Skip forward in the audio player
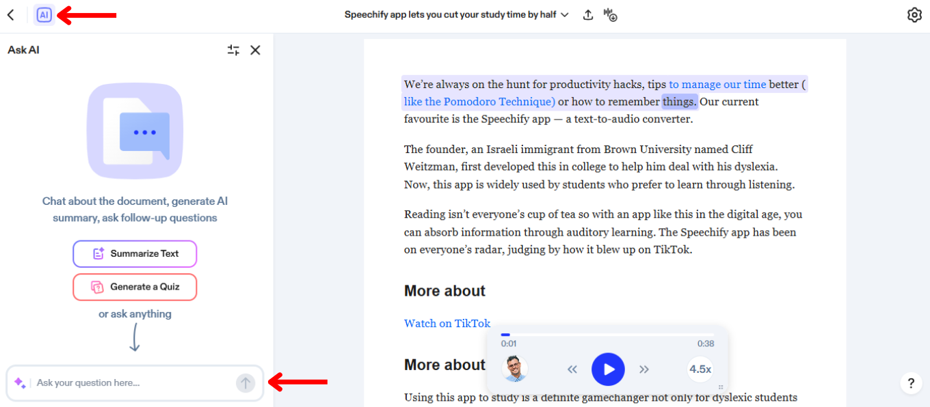The height and width of the screenshot is (407, 930). coord(643,369)
